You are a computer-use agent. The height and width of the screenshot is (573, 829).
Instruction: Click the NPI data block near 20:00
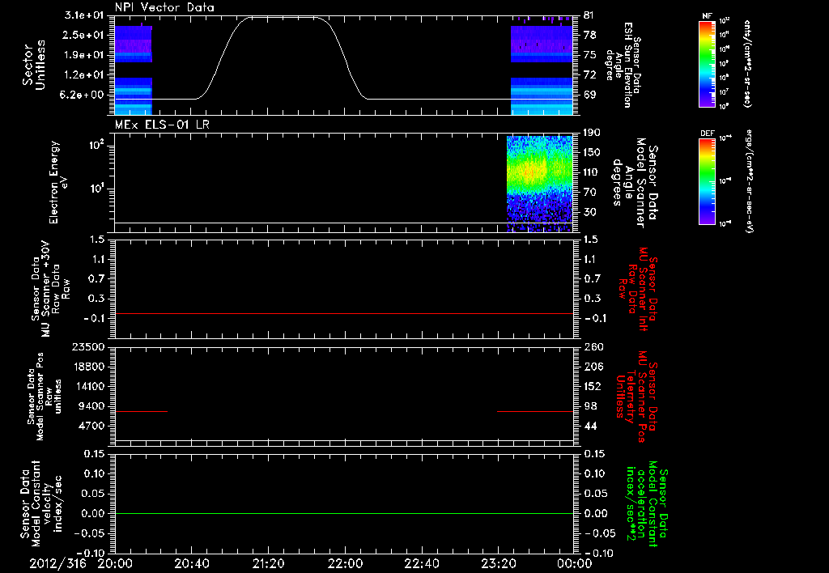tap(134, 70)
